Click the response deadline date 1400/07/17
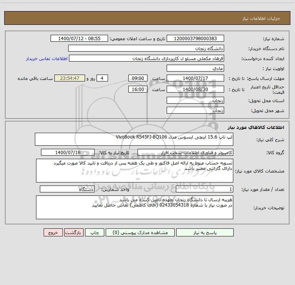Image resolution: width=295 pixels, height=285 pixels. (195, 78)
